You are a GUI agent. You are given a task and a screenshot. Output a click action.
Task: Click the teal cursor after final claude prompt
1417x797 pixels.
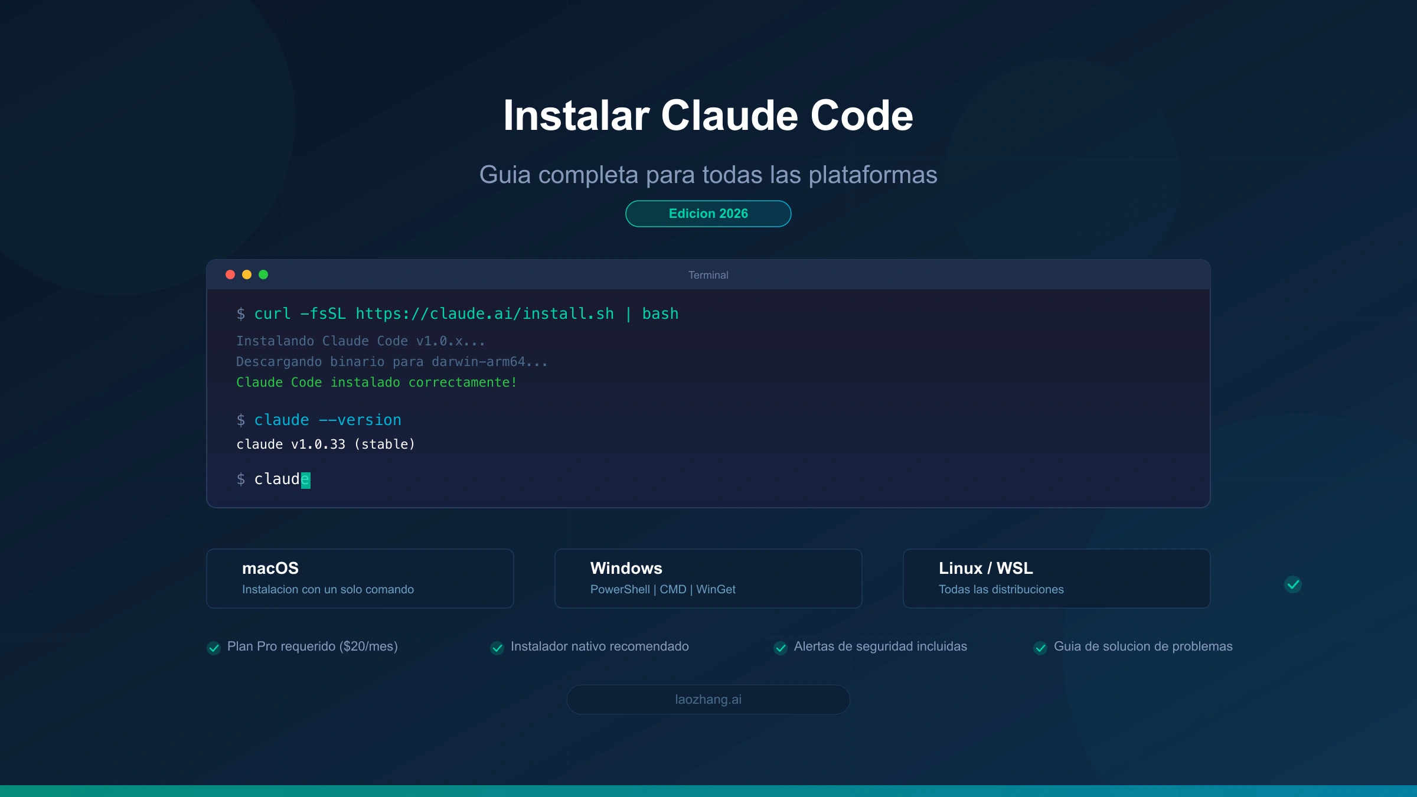(x=305, y=480)
